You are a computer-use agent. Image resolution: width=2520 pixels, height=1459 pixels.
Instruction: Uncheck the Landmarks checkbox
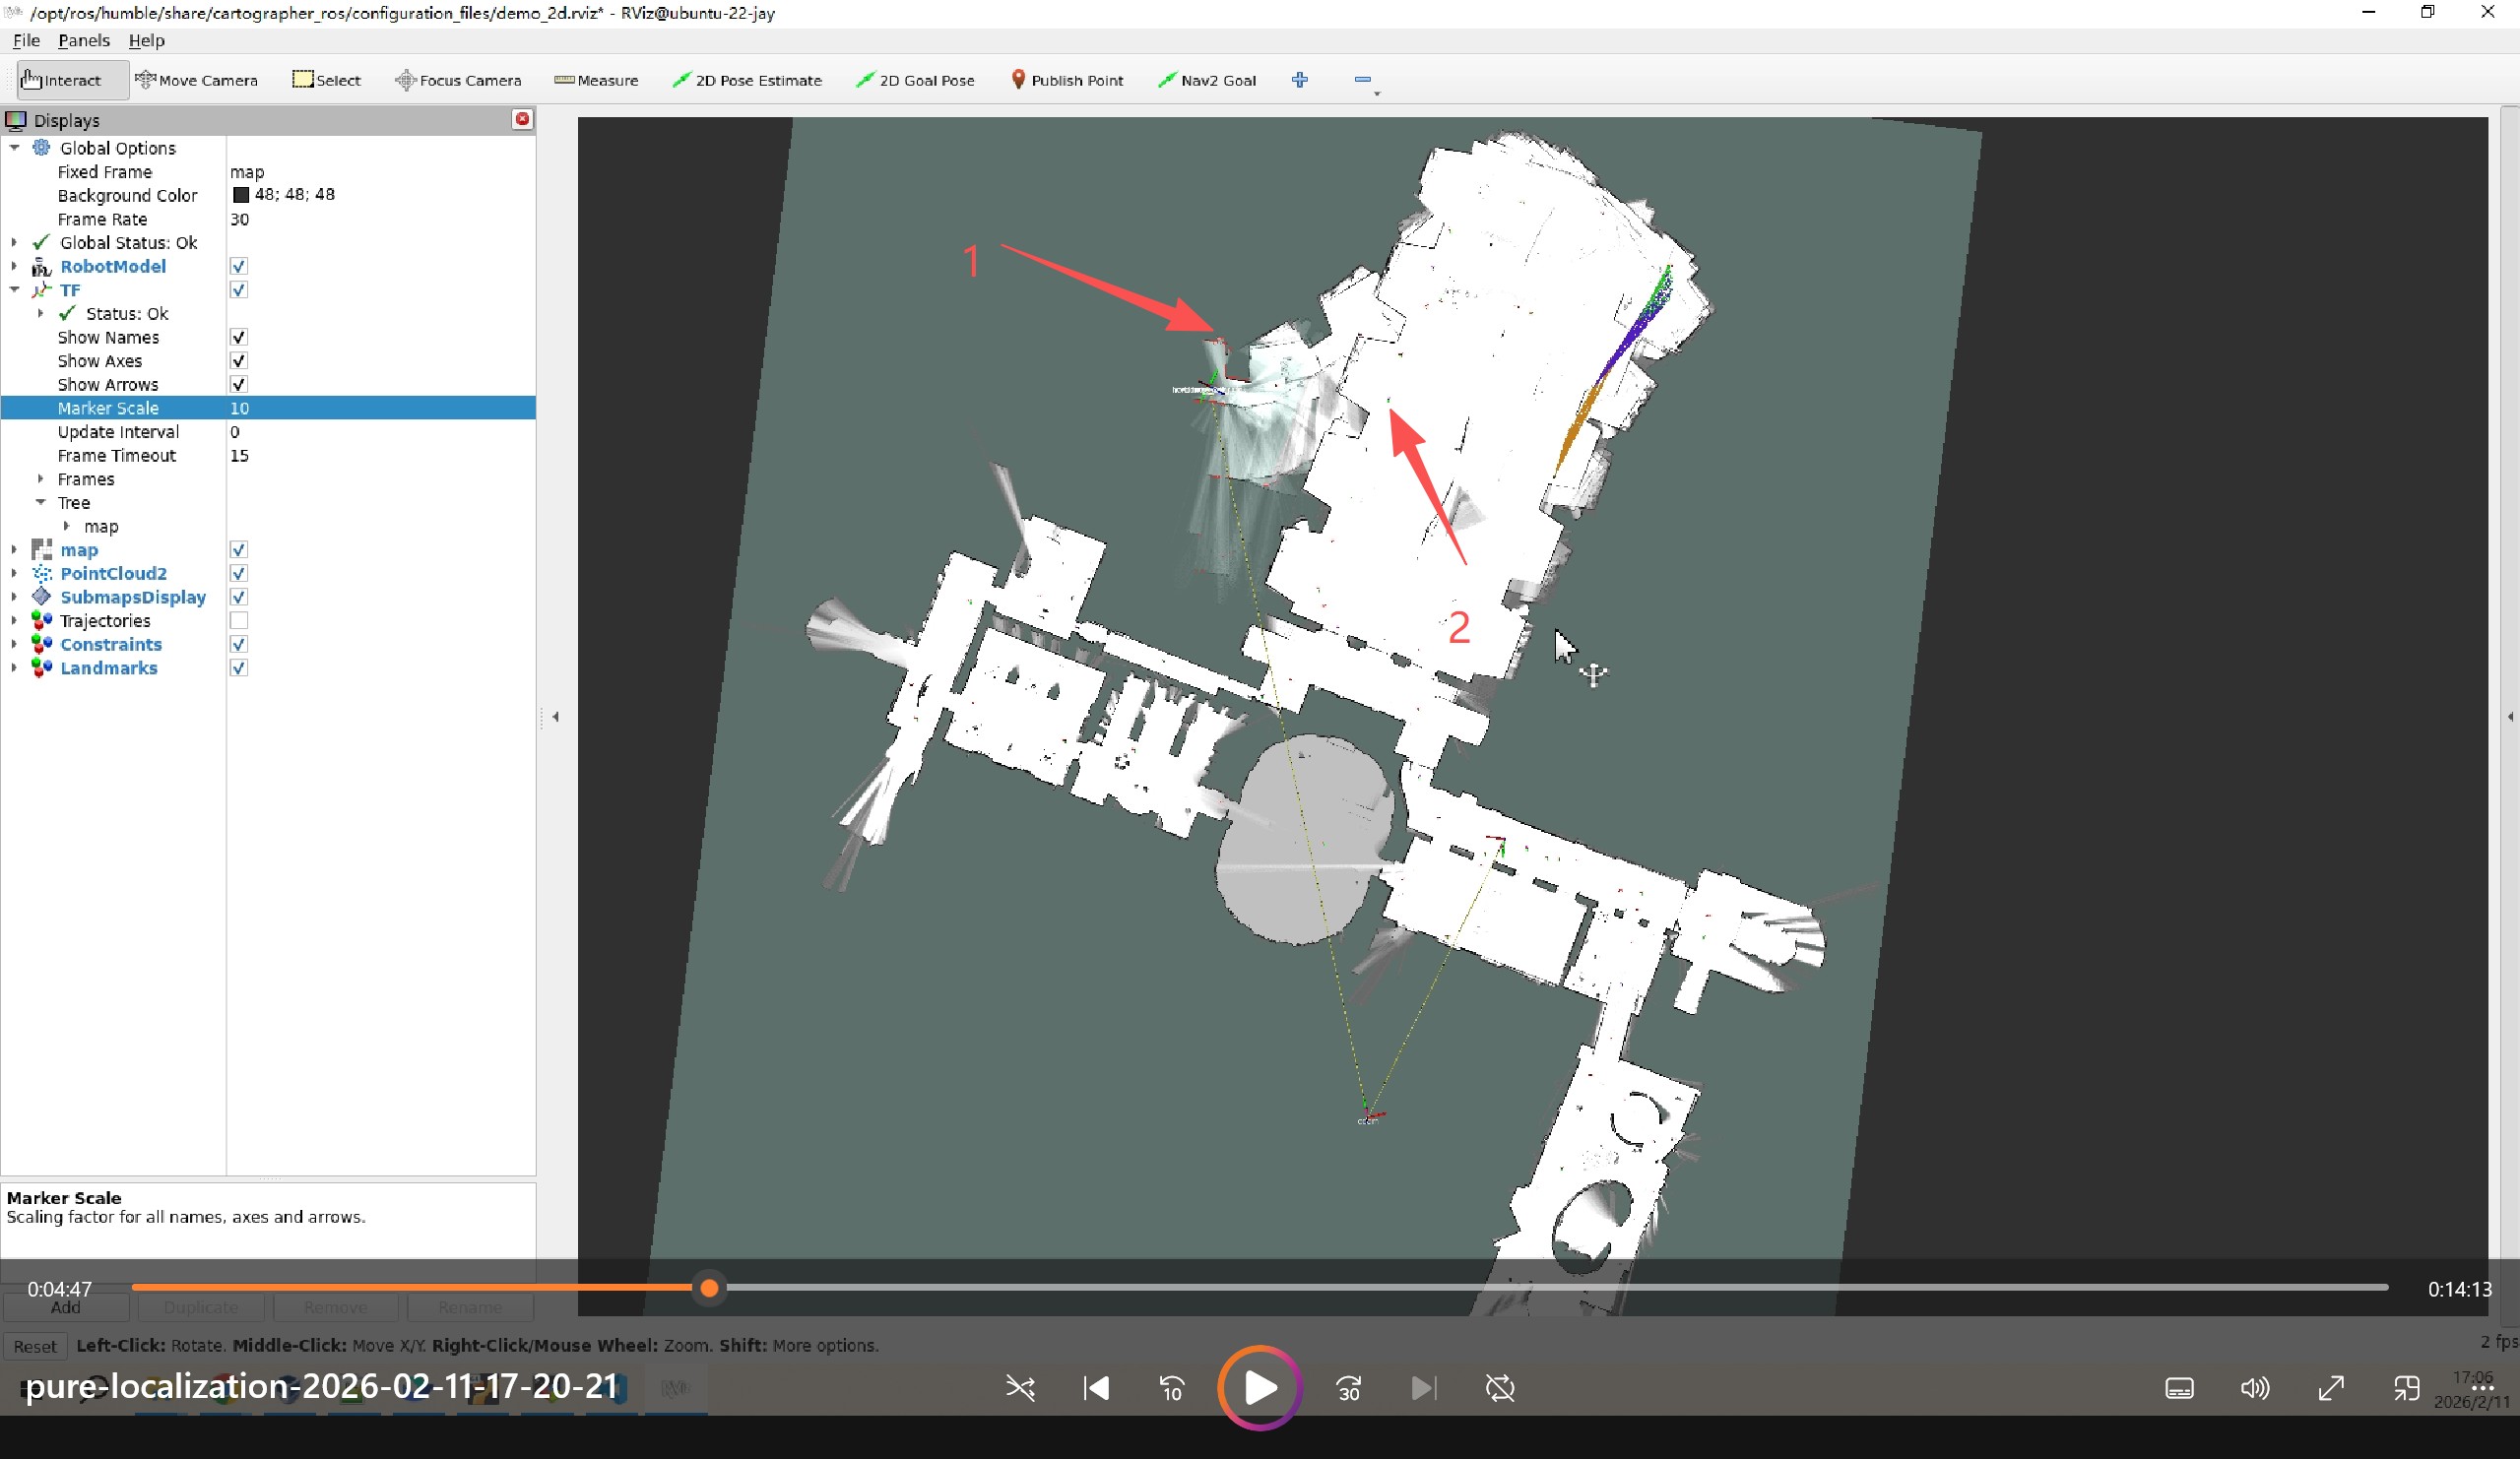point(238,668)
